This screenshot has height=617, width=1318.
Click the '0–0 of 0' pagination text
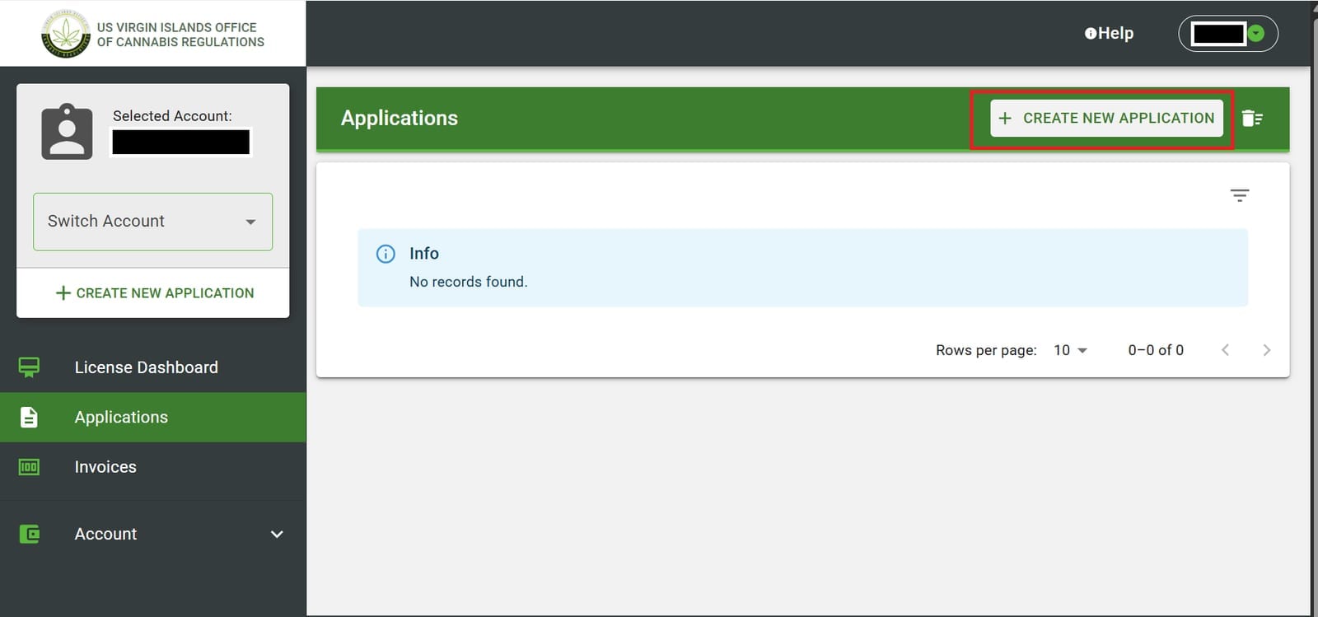(1156, 350)
